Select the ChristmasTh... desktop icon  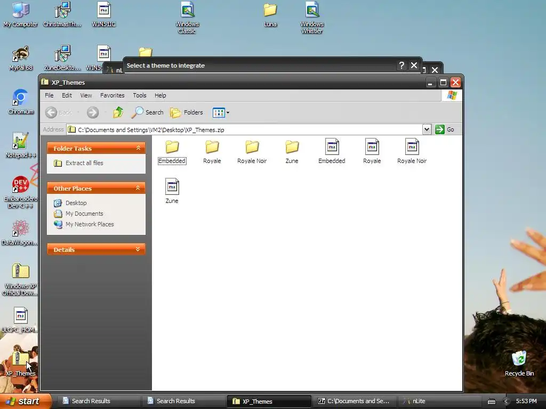(x=62, y=14)
